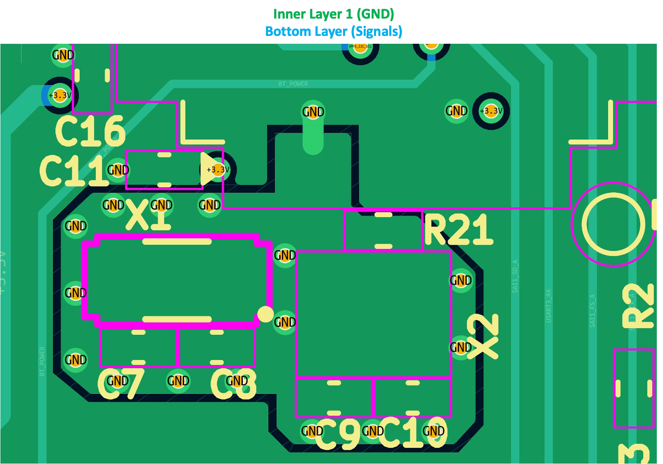Screen dimensions: 663x464
Task: Select the X1 crystal footprint outline
Action: [x=177, y=281]
